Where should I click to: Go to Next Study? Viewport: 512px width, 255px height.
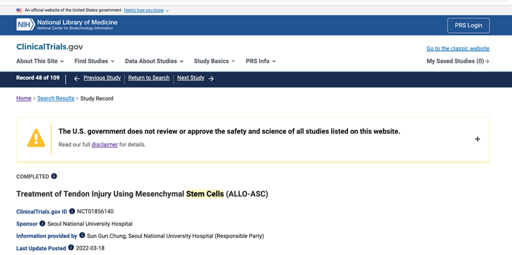[x=191, y=78]
